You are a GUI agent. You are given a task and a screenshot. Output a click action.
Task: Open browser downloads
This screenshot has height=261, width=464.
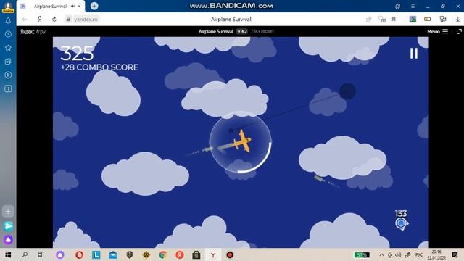[457, 20]
